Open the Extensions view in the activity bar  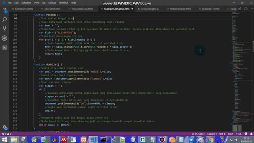pyautogui.click(x=4, y=48)
